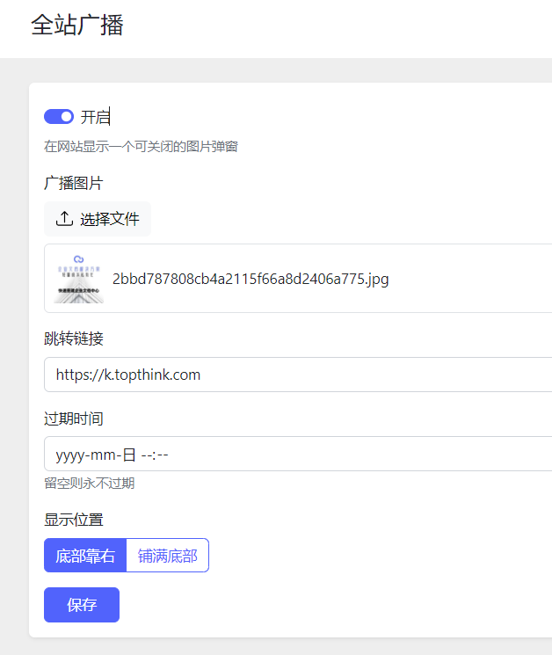This screenshot has height=655, width=552.
Task: Click the 在网站显示一个可关闭的图片弹窗 description
Action: click(141, 147)
